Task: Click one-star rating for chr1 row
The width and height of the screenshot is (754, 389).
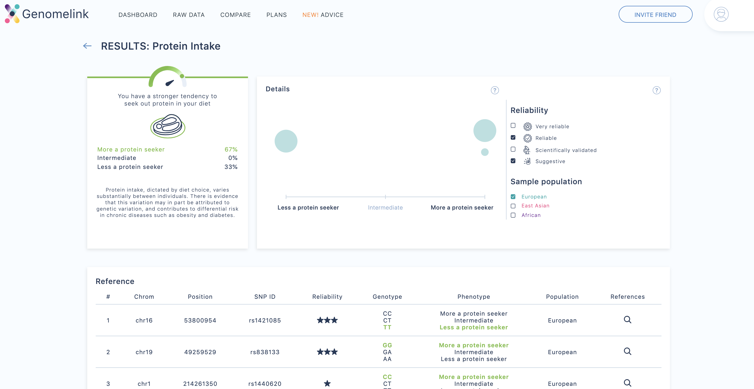Action: point(327,383)
